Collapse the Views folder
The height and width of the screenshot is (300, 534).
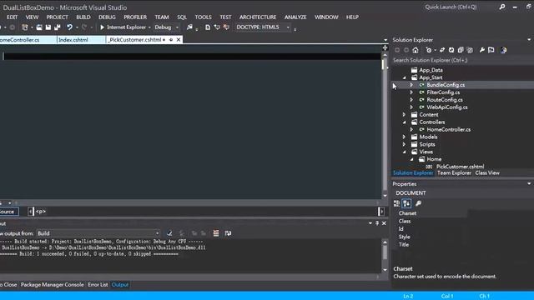coord(404,152)
